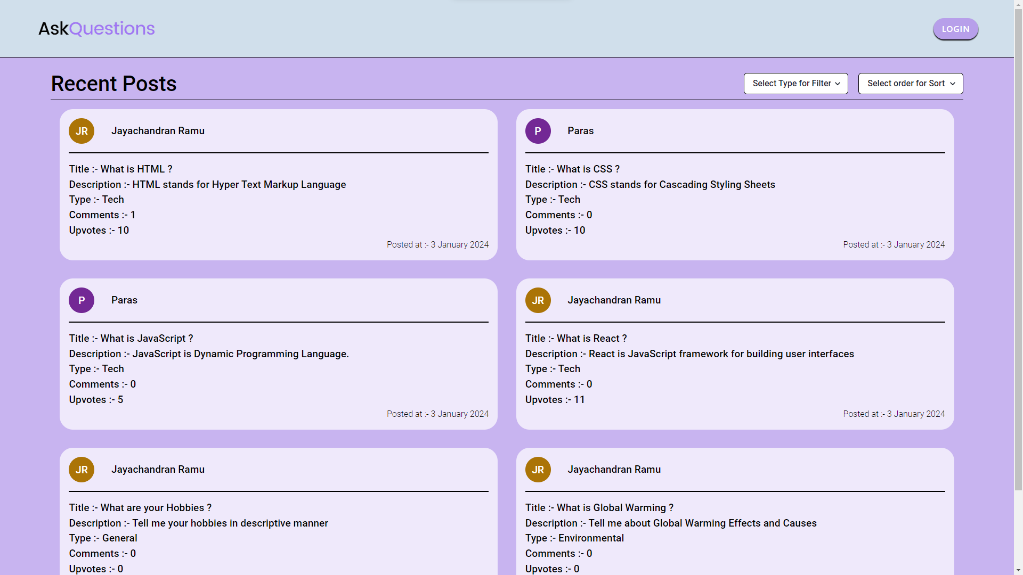The image size is (1023, 575).
Task: Open the Select Type for Filter dropdown
Action: pos(795,84)
